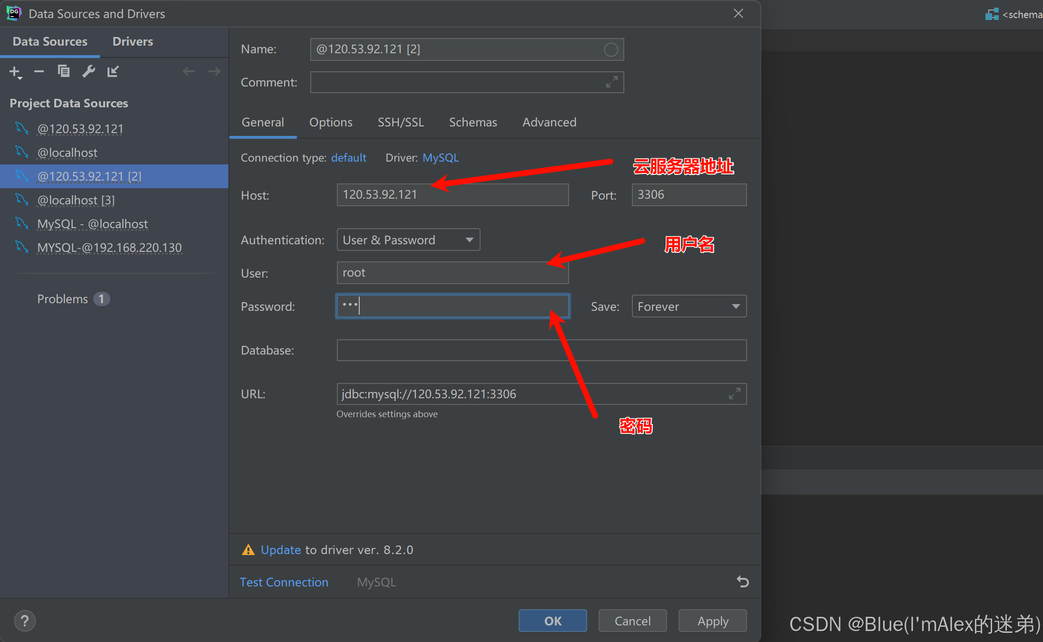The image size is (1043, 642).
Task: Click the Cancel button
Action: [632, 621]
